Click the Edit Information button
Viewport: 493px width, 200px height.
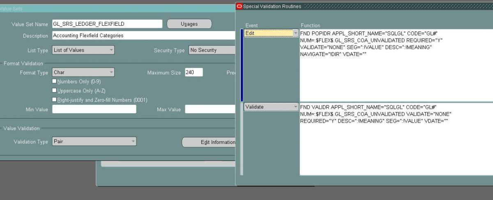(x=209, y=142)
